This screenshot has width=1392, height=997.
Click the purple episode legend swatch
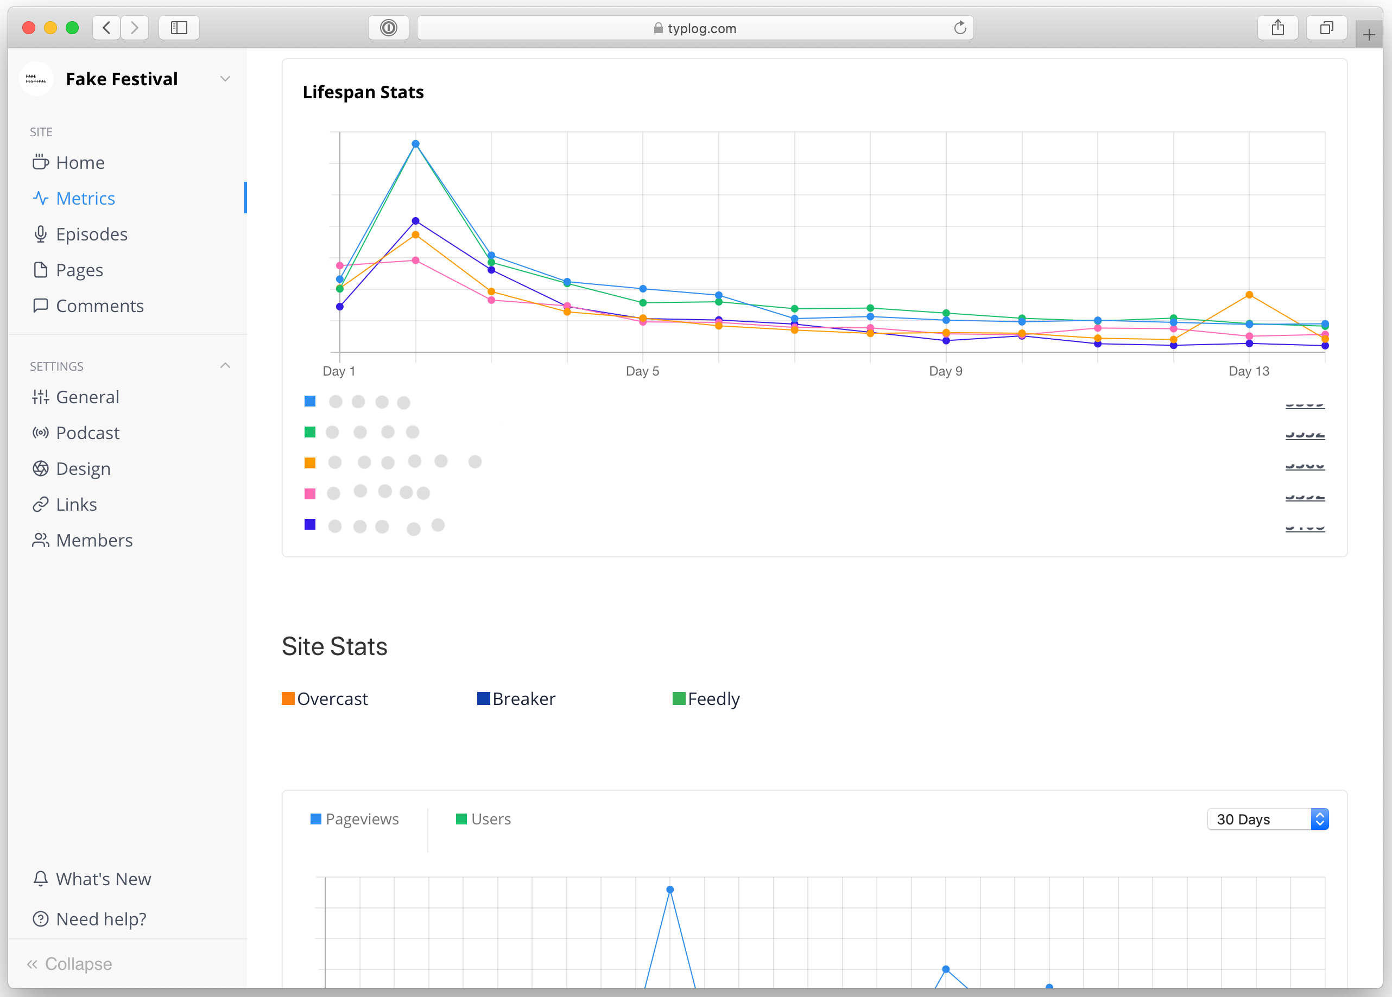[310, 524]
